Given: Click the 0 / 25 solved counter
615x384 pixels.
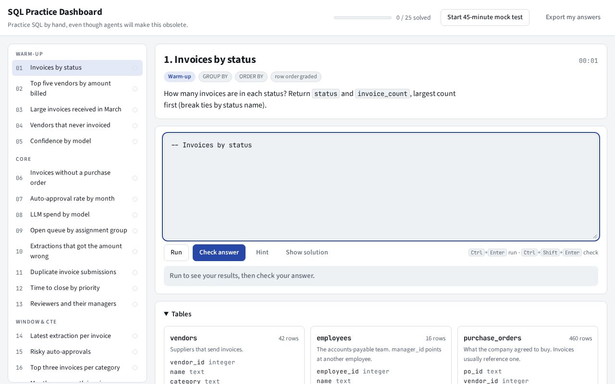Looking at the screenshot, I should [413, 18].
